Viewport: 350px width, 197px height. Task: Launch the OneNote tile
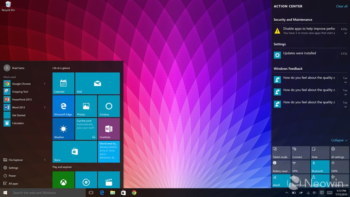point(109,129)
